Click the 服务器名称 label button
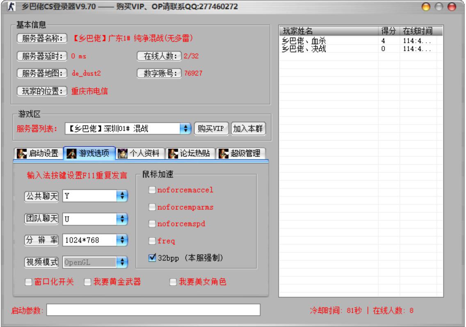 [x=42, y=38]
